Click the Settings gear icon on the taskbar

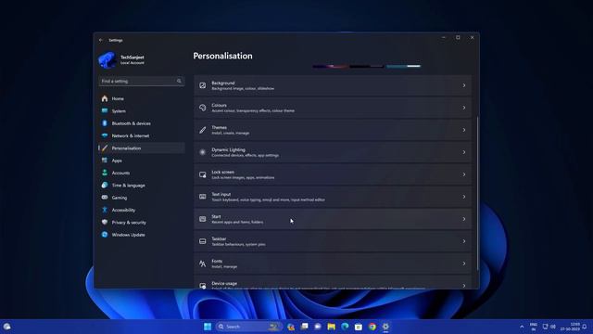(385, 327)
